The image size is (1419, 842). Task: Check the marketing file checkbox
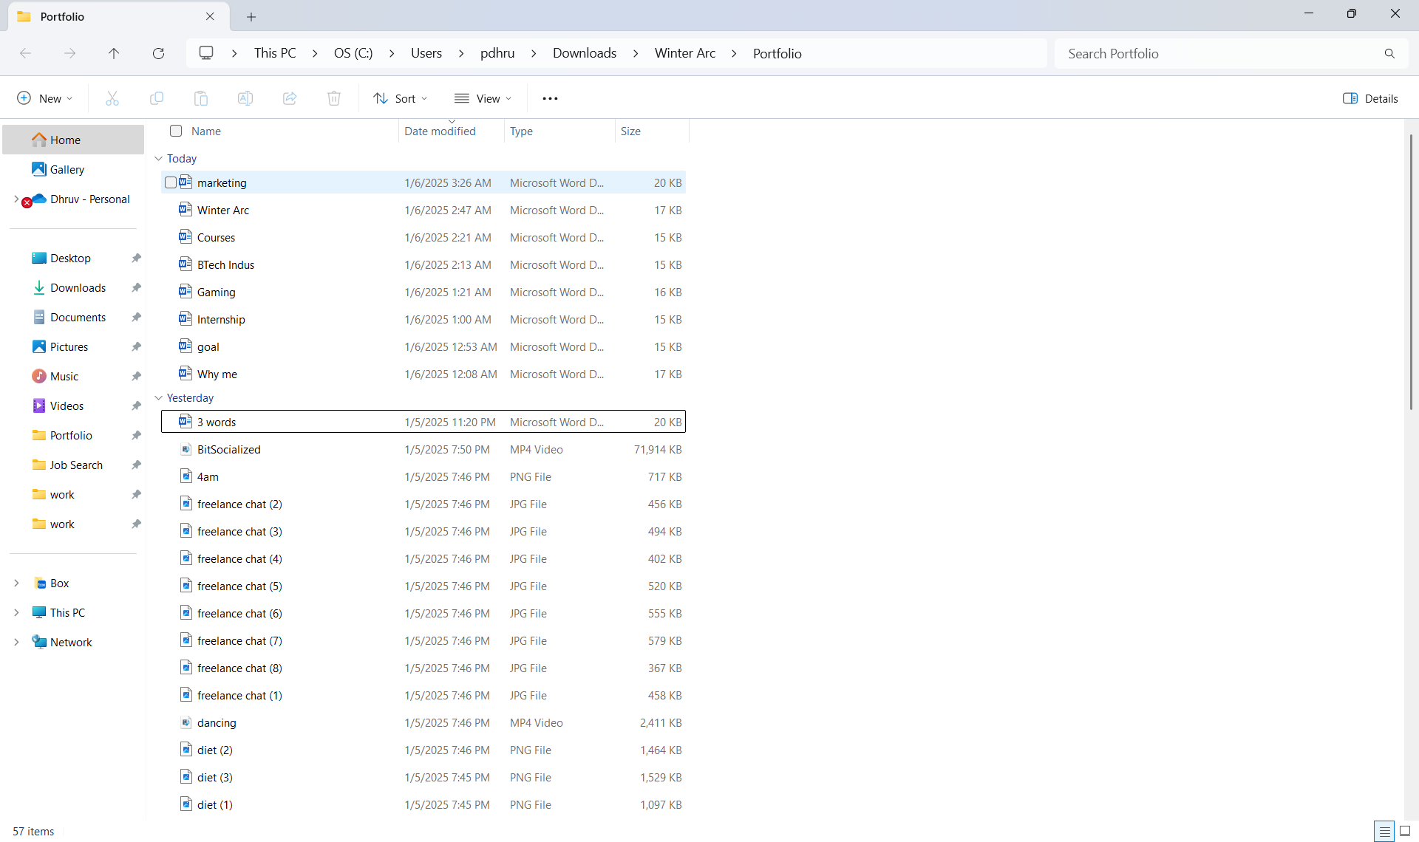[x=171, y=182]
